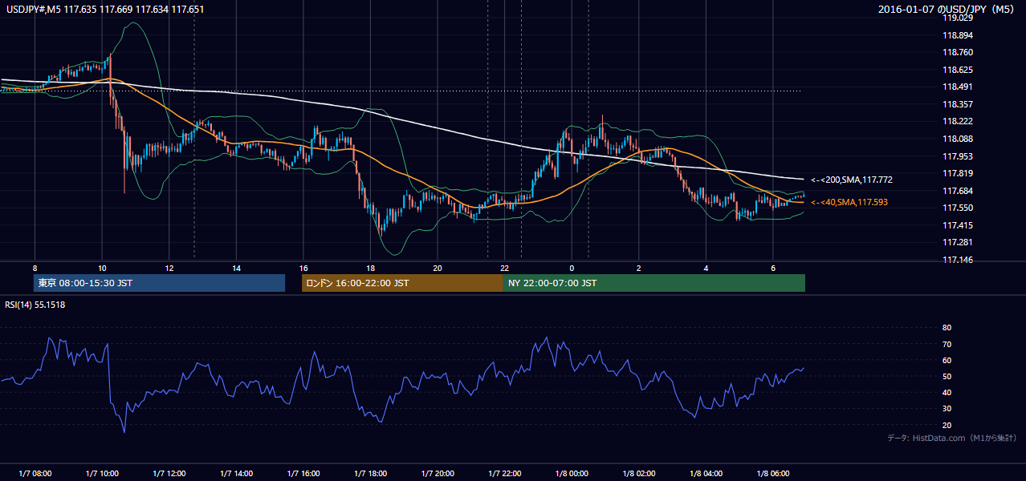The height and width of the screenshot is (481, 1026).
Task: Click the 200 SMA label reading 117.772
Action: click(852, 180)
